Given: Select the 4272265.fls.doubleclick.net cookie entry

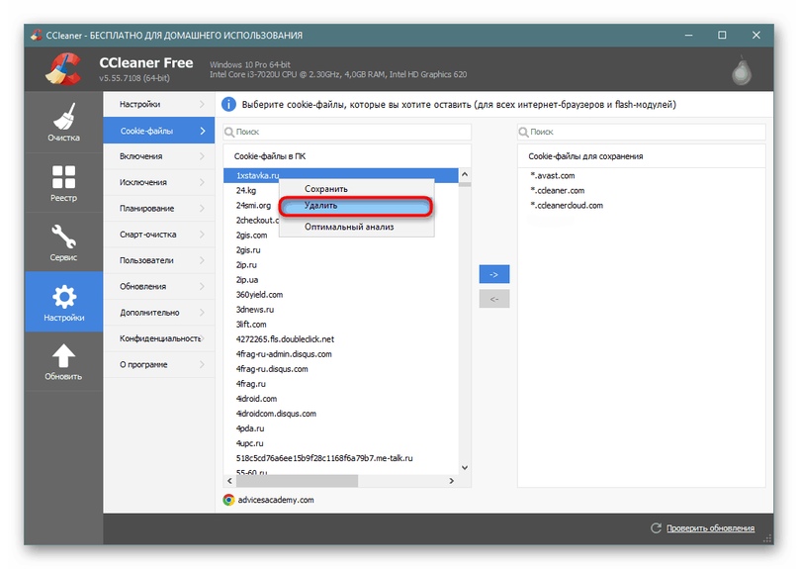Looking at the screenshot, I should 285,339.
